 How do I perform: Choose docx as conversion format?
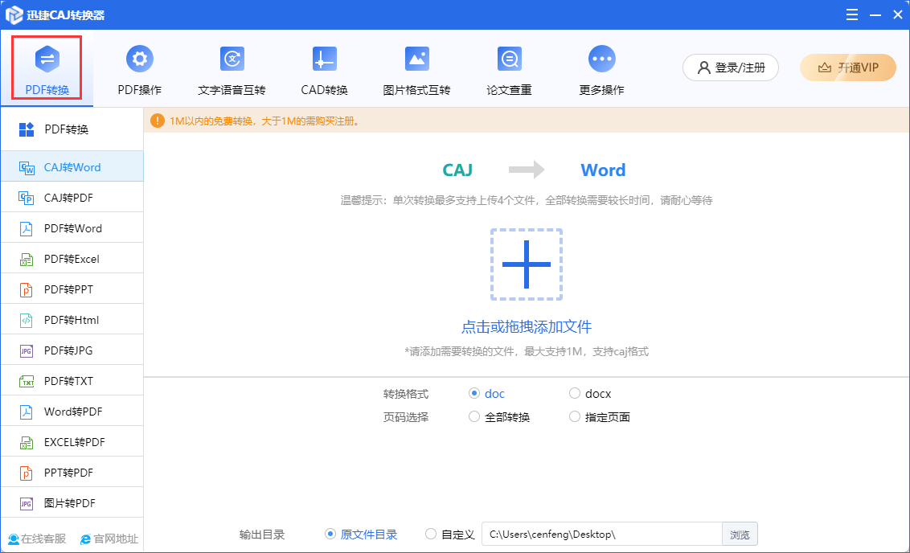point(575,394)
